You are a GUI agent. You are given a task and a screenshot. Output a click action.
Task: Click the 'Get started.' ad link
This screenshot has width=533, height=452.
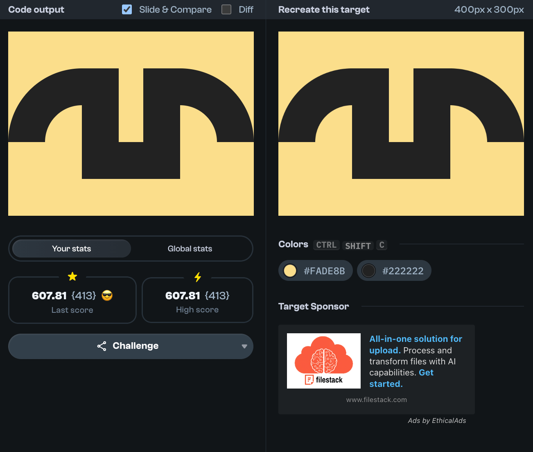tap(426, 373)
